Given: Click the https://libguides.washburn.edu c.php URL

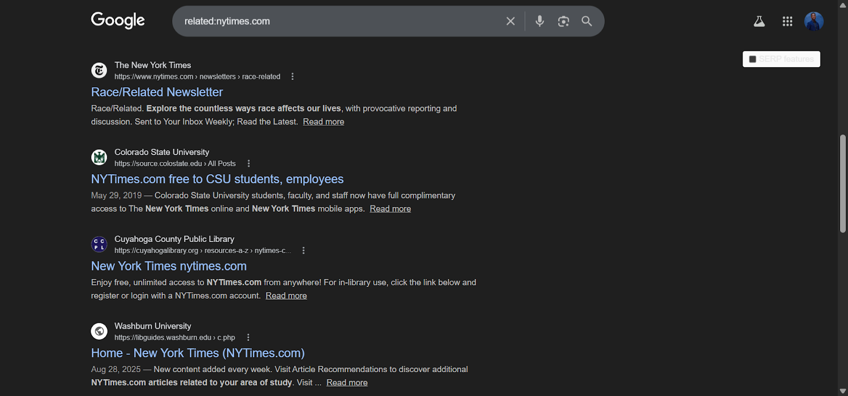Looking at the screenshot, I should coord(175,337).
